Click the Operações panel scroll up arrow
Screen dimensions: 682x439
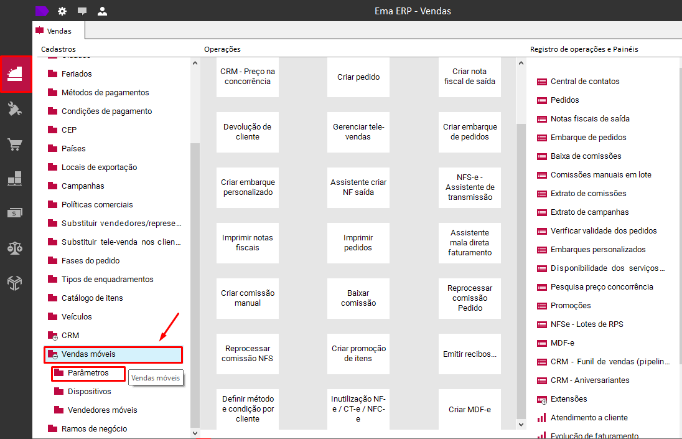pyautogui.click(x=521, y=63)
